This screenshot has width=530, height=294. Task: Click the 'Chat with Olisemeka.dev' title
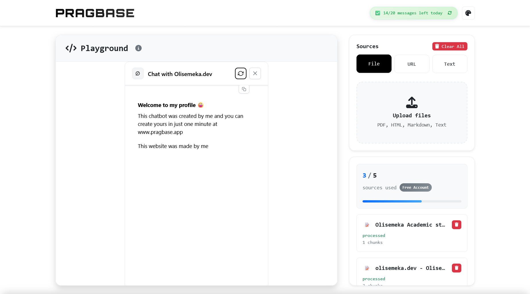180,74
